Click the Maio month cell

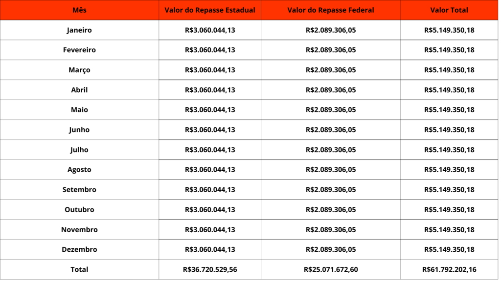[x=79, y=110]
